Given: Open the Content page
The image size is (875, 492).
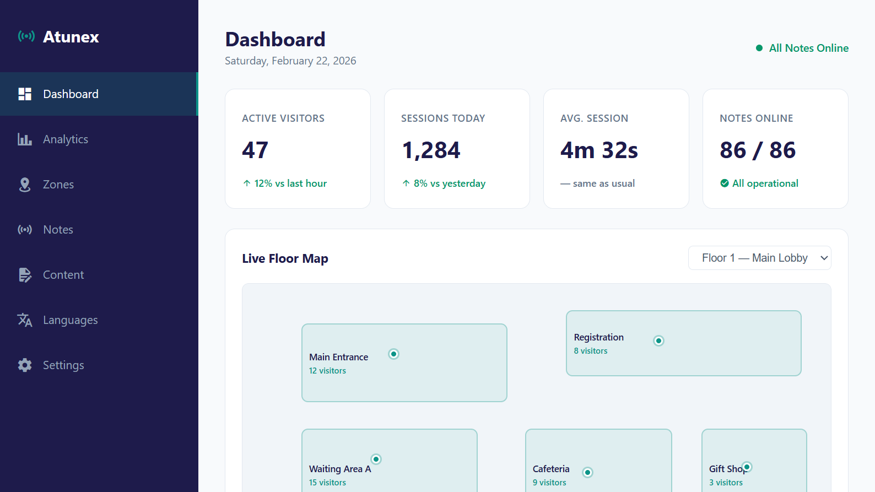Looking at the screenshot, I should click(99, 275).
